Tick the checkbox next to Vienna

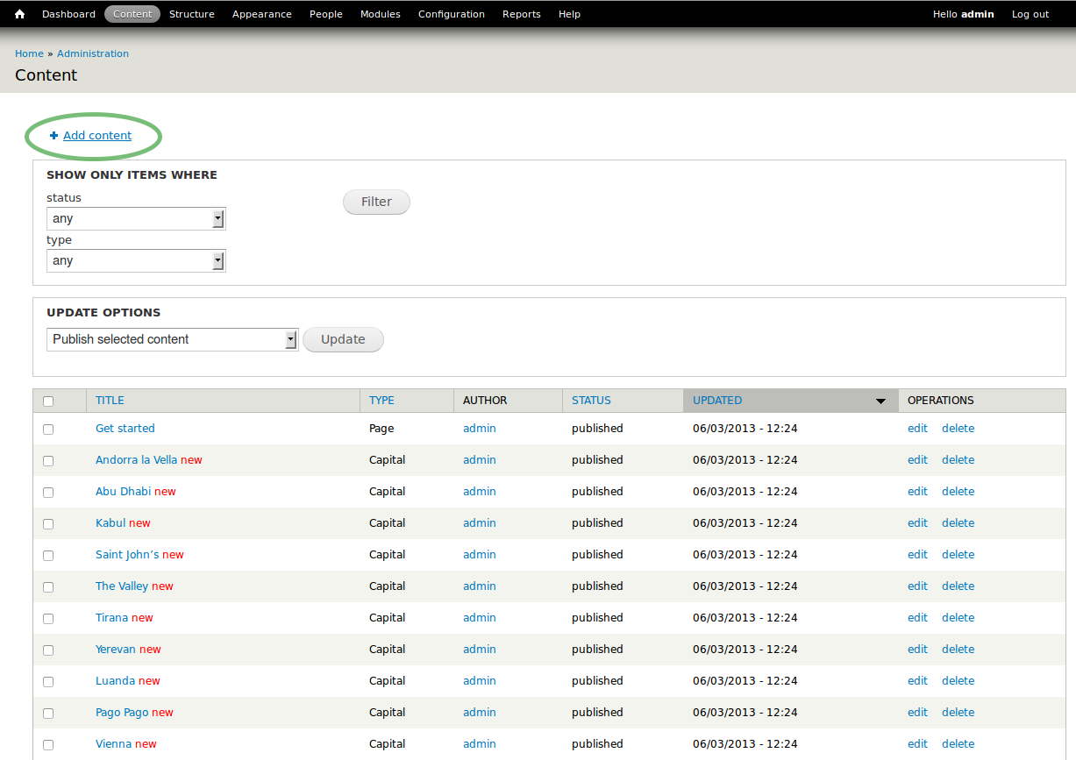pyautogui.click(x=48, y=745)
